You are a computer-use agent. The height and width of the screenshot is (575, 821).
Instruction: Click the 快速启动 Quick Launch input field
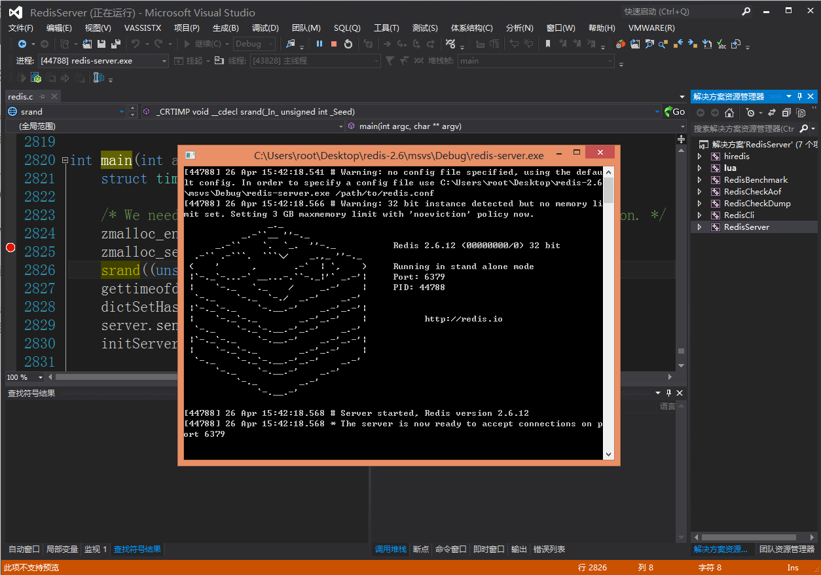pos(680,11)
